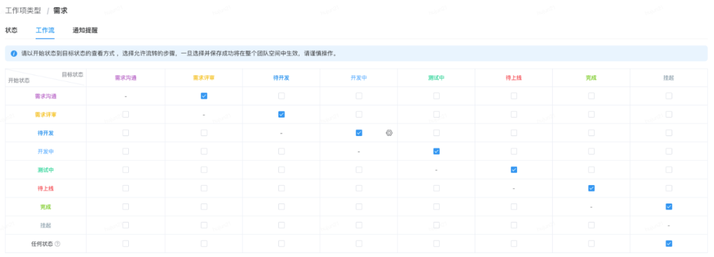714x257 pixels.
Task: Enable 测试中 to 完成 transition
Action: click(591, 170)
